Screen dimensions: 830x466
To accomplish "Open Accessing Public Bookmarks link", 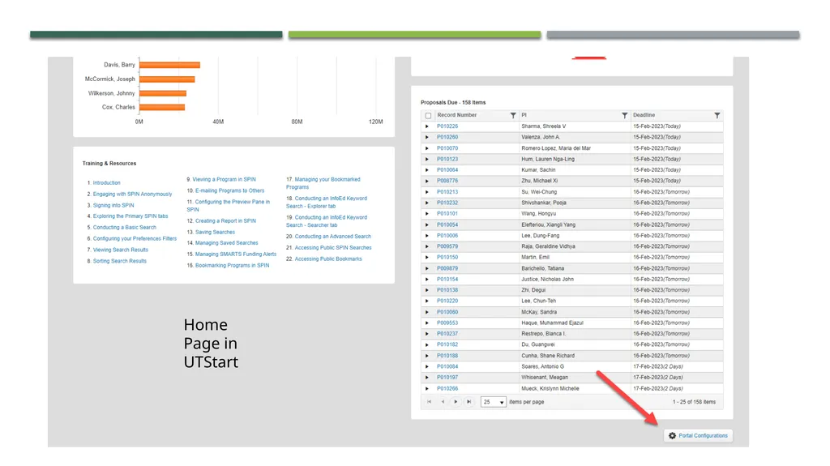I will click(x=328, y=259).
